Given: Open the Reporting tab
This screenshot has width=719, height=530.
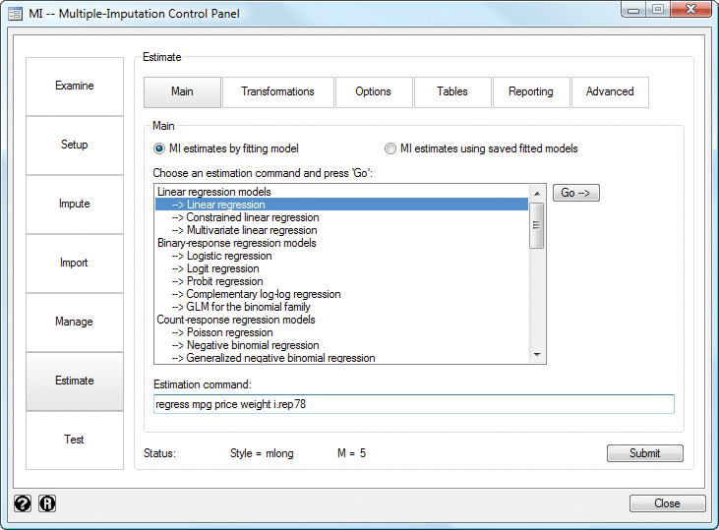Looking at the screenshot, I should point(531,92).
